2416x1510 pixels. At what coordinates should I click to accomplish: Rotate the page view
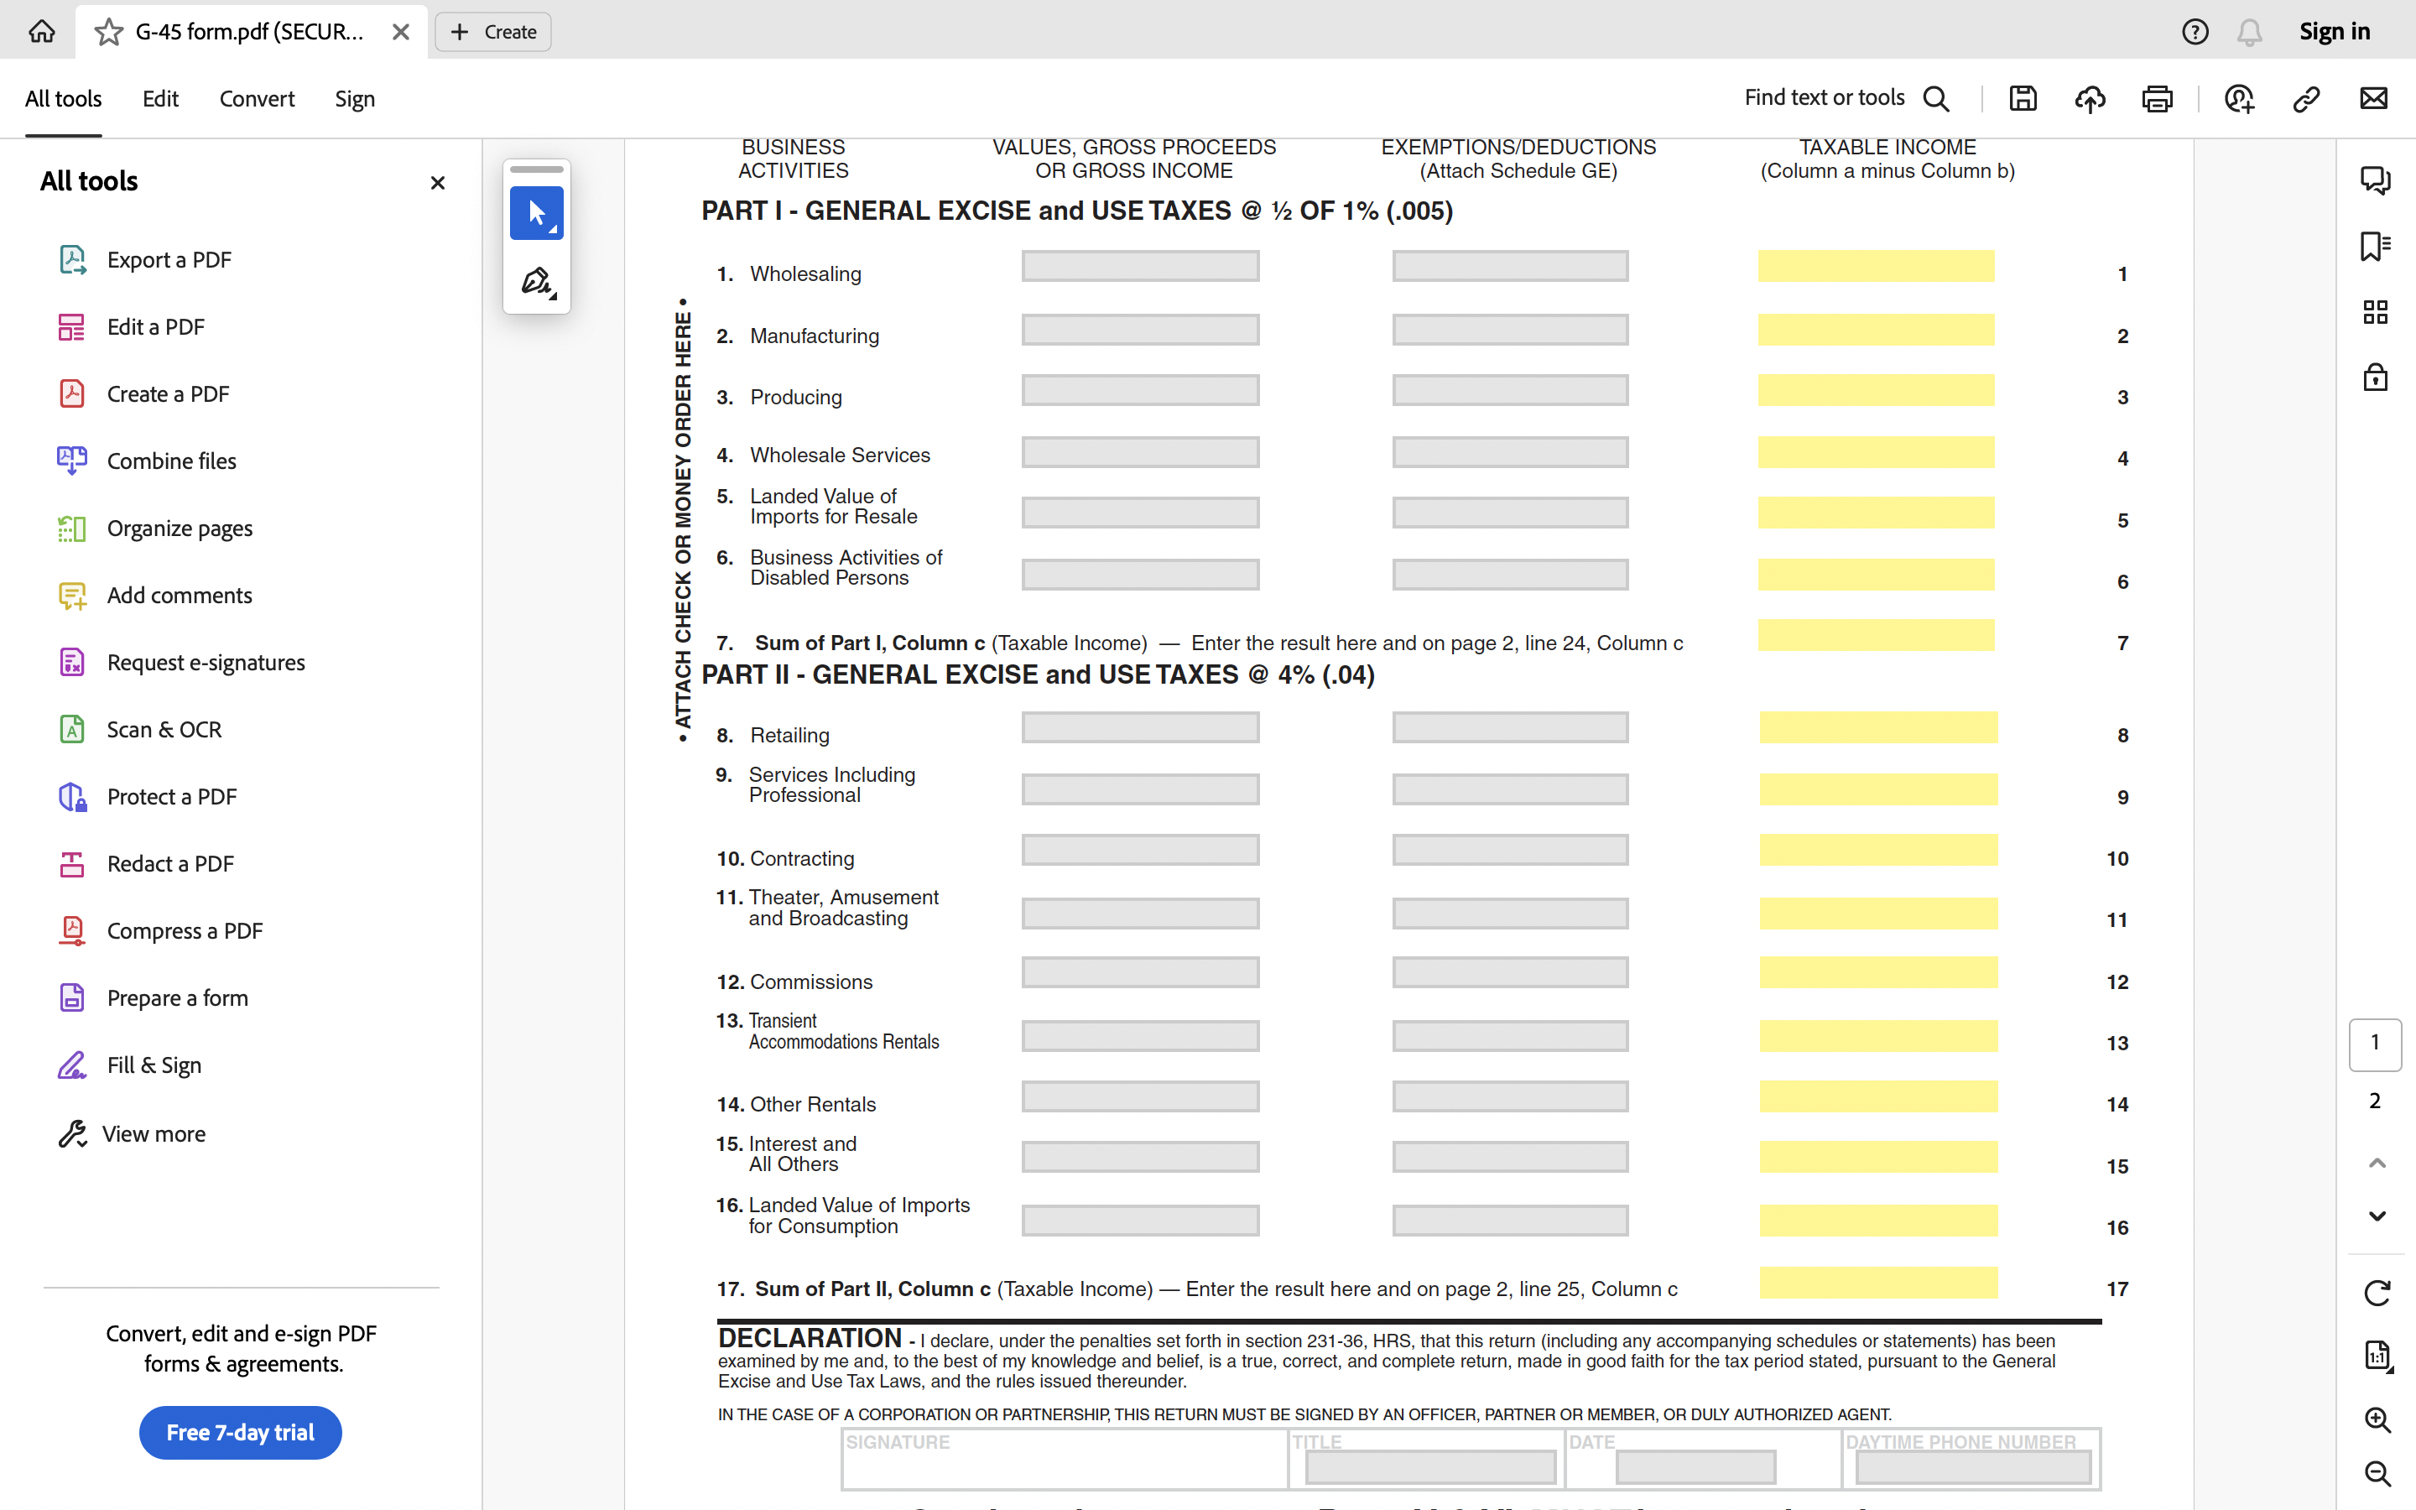tap(2377, 1294)
